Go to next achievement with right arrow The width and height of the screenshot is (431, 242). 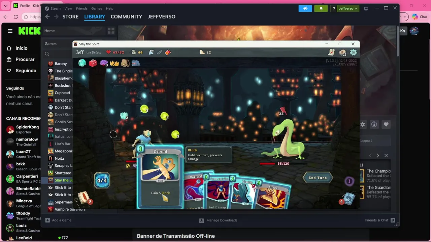click(378, 156)
